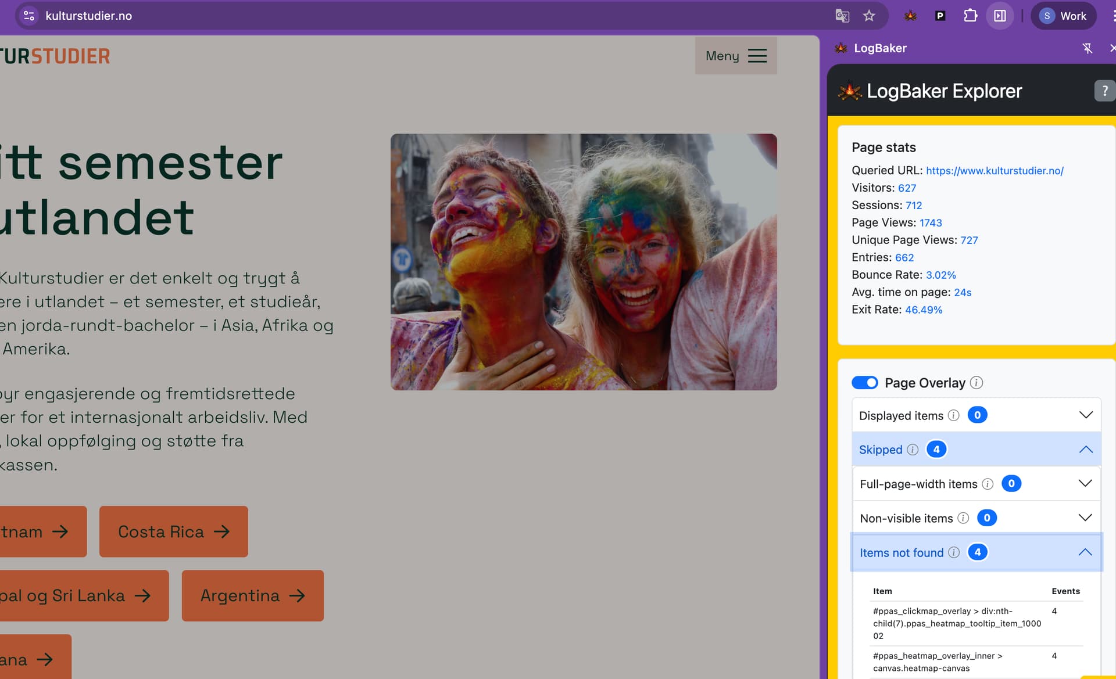
Task: Toggle the side panel icon
Action: pyautogui.click(x=1000, y=16)
